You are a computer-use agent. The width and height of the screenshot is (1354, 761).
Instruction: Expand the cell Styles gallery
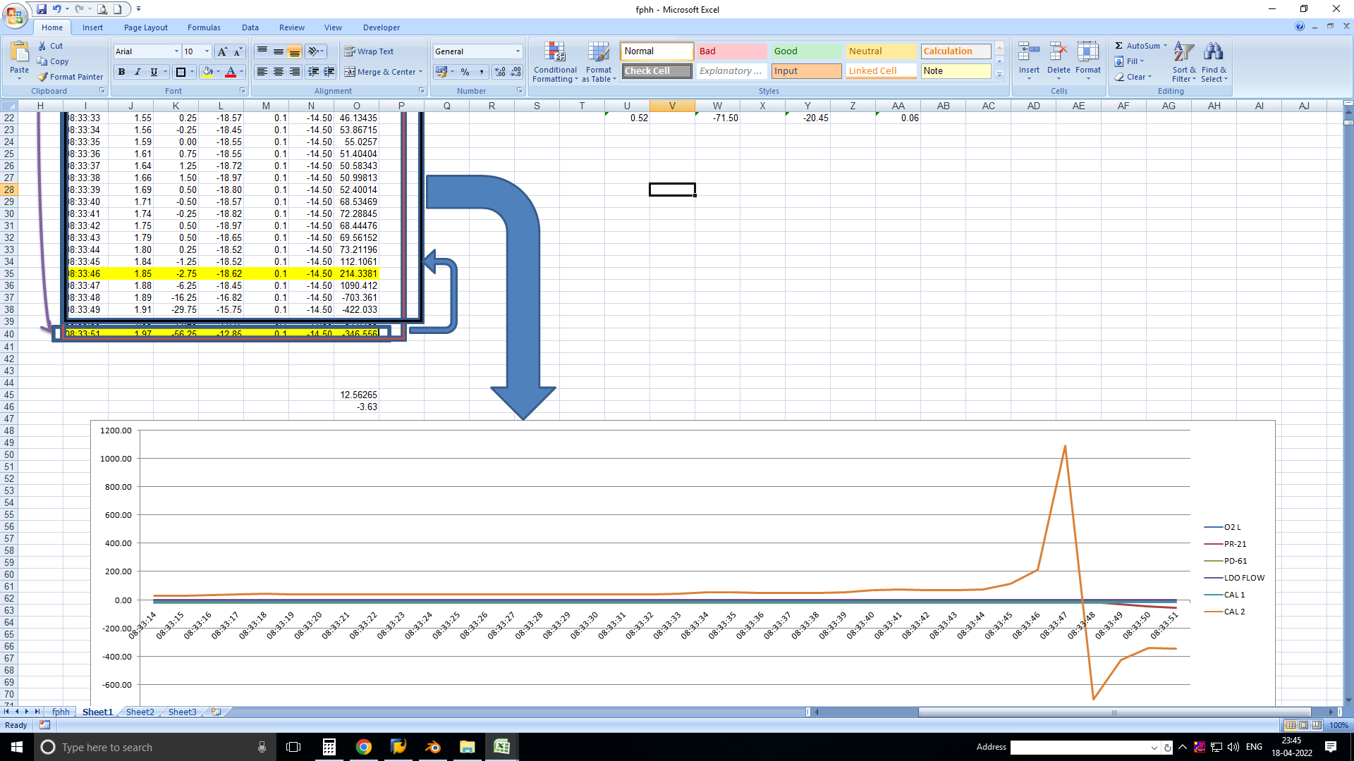pyautogui.click(x=999, y=75)
